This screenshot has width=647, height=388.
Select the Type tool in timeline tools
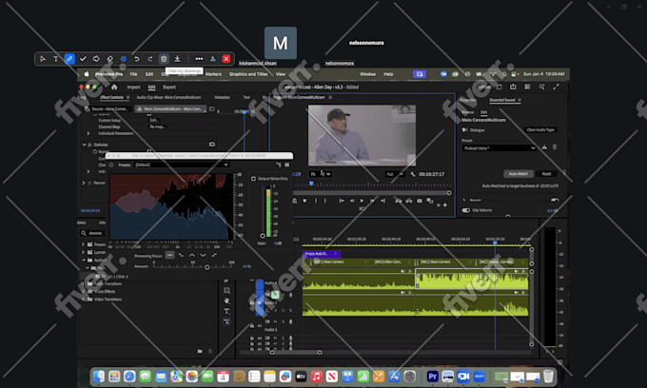pyautogui.click(x=226, y=311)
